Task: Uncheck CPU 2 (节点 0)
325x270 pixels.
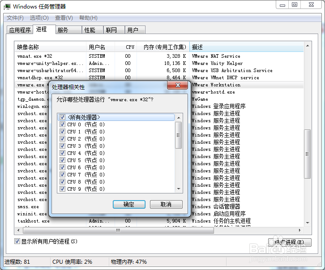Action: pyautogui.click(x=62, y=139)
